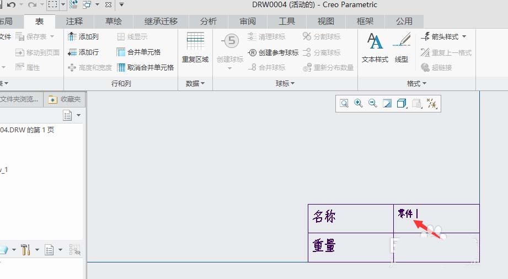The width and height of the screenshot is (508, 279).
Task: Open the Repeat Region (重复区域) tool
Action: point(195,47)
